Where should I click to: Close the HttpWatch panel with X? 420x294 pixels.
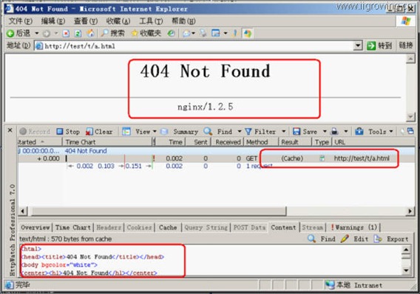(x=10, y=130)
